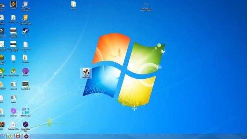Image resolution: width=247 pixels, height=139 pixels.
Task: Launch the Steam desktop shortcut
Action: point(25,31)
